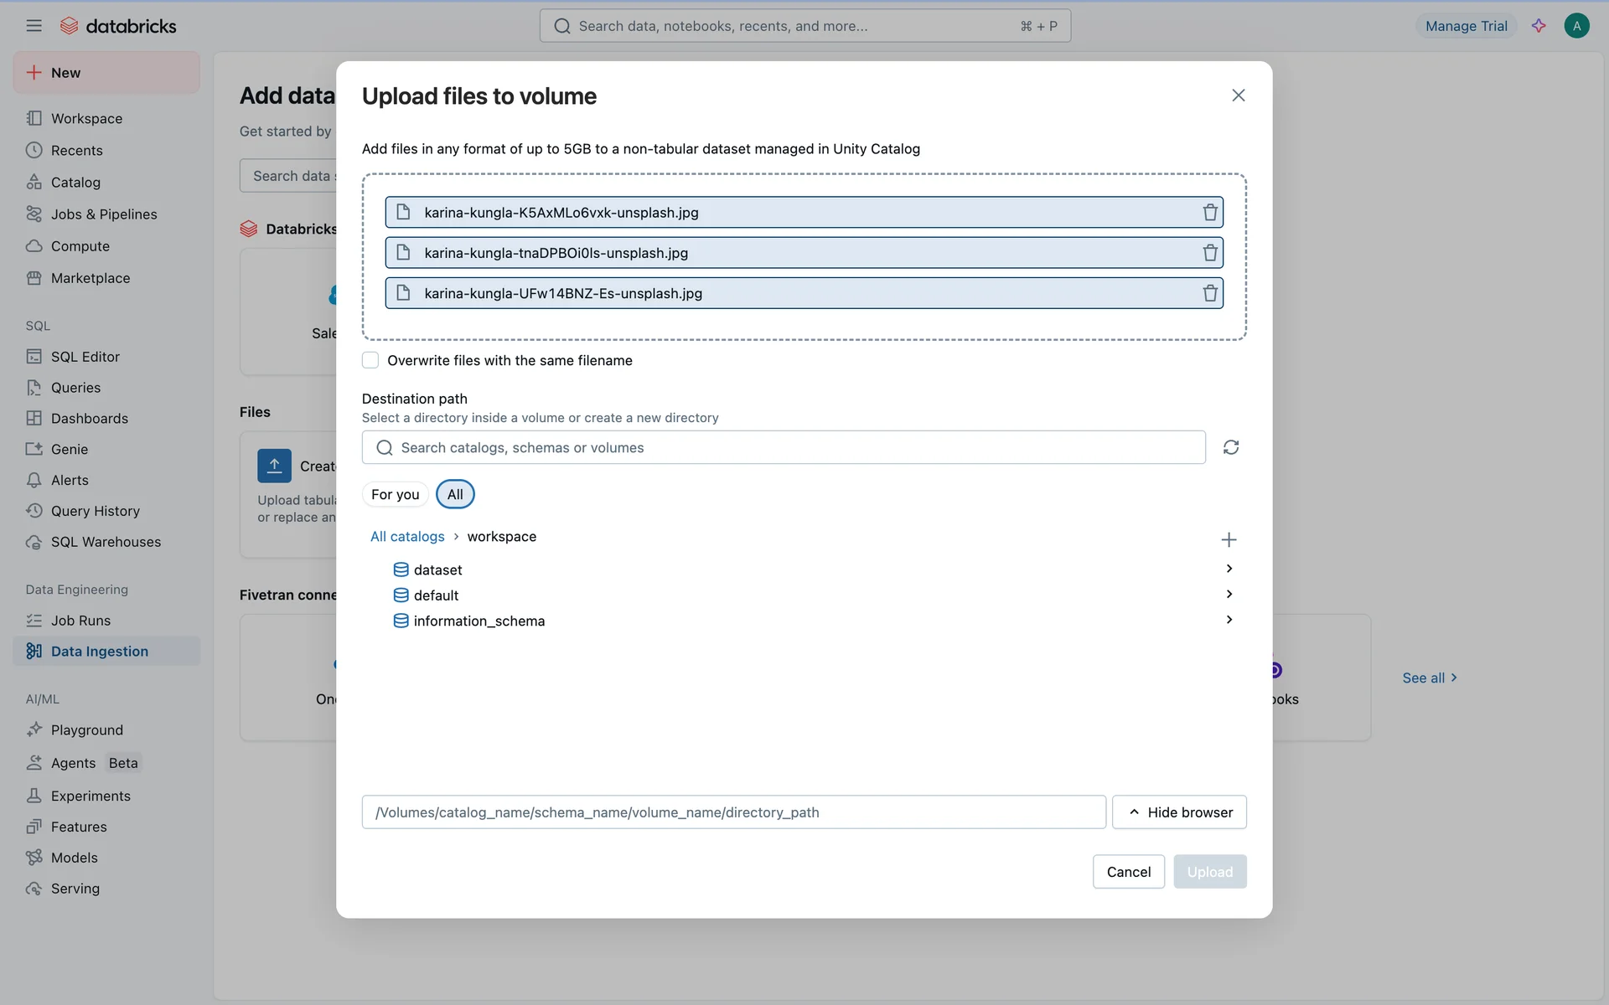The image size is (1609, 1005).
Task: Open the Catalog sidebar item
Action: [75, 183]
